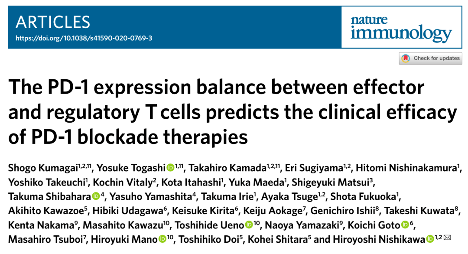Screen dimensions: 468x254
Task: Click the nature immunology logo
Action: (401, 28)
